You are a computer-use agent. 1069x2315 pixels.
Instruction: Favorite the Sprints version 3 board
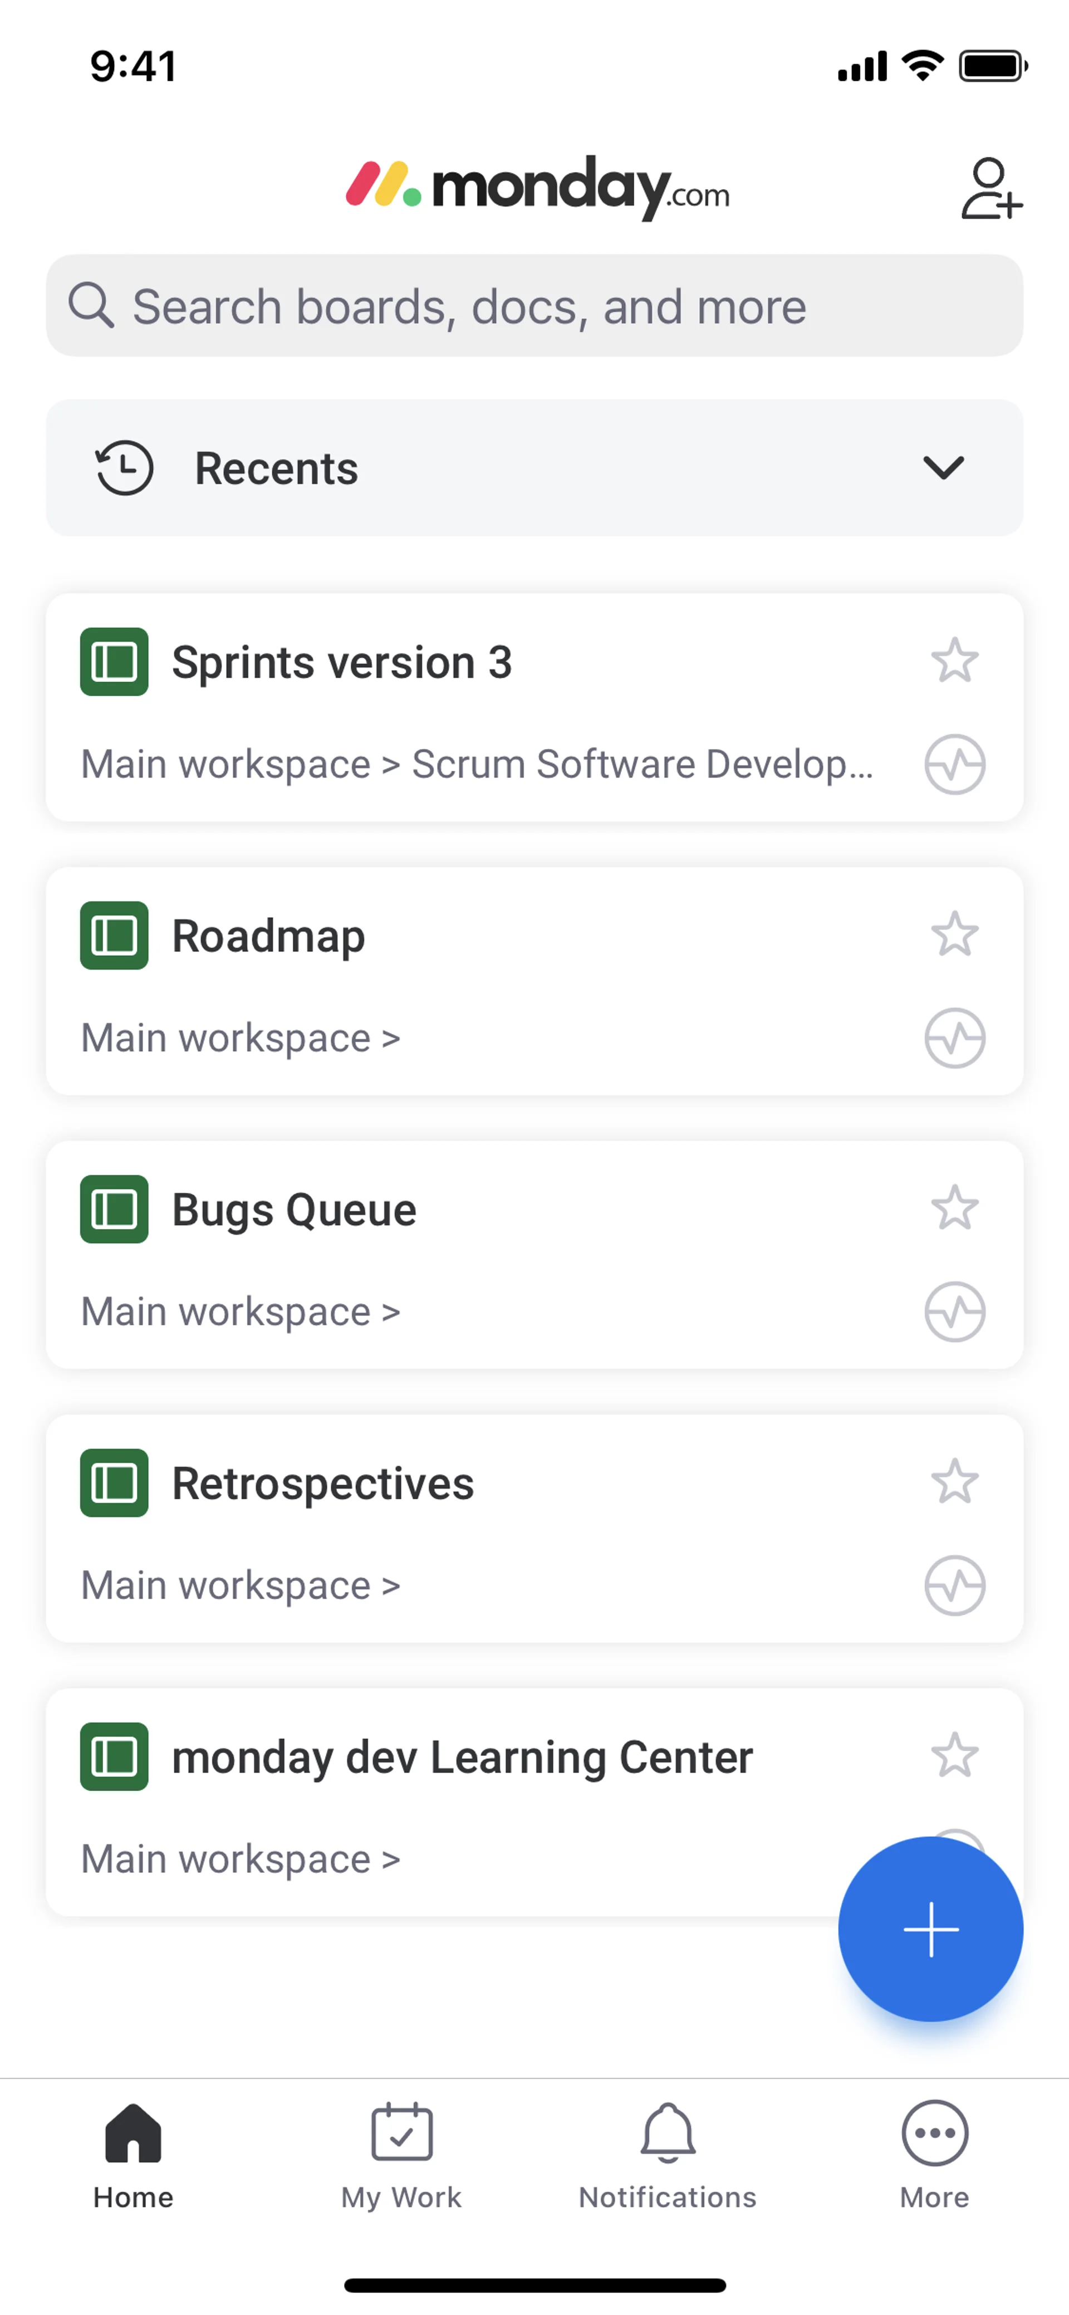(x=954, y=662)
